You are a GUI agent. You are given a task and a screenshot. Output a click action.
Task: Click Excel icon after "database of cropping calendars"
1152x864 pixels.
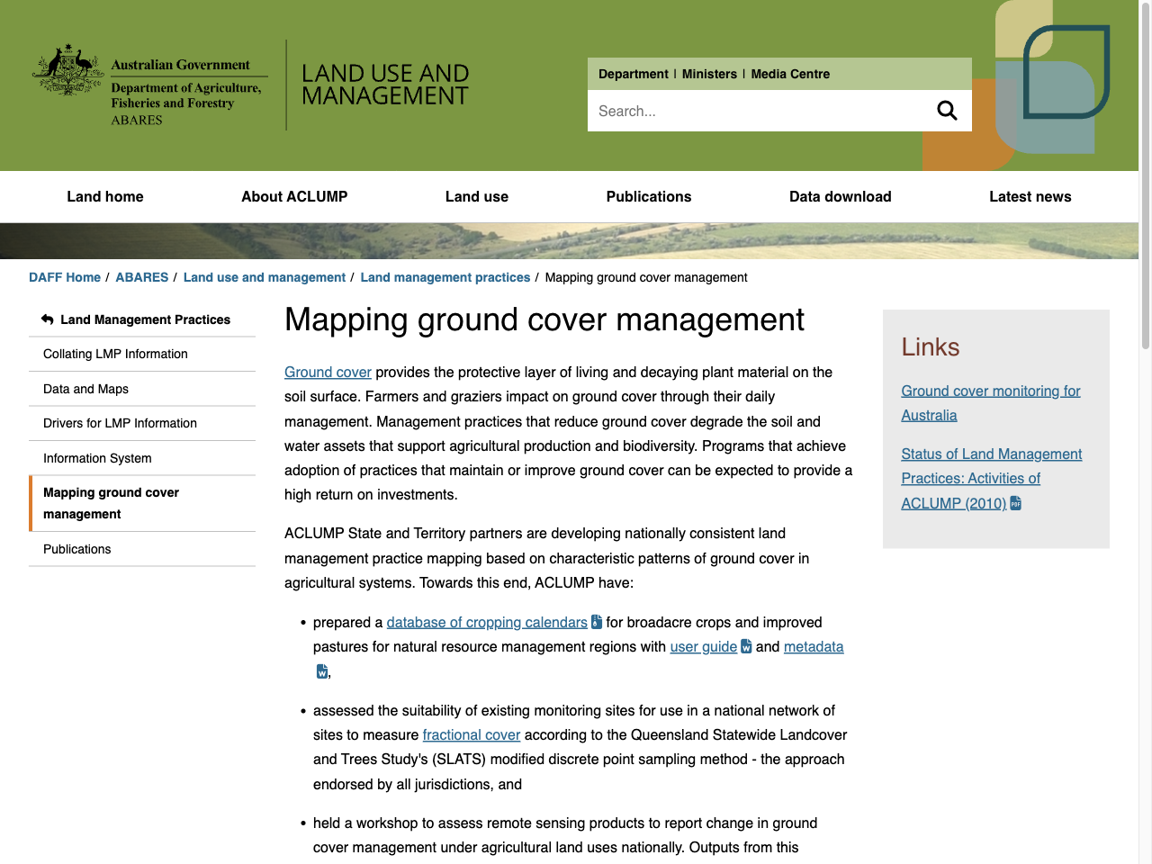click(597, 621)
